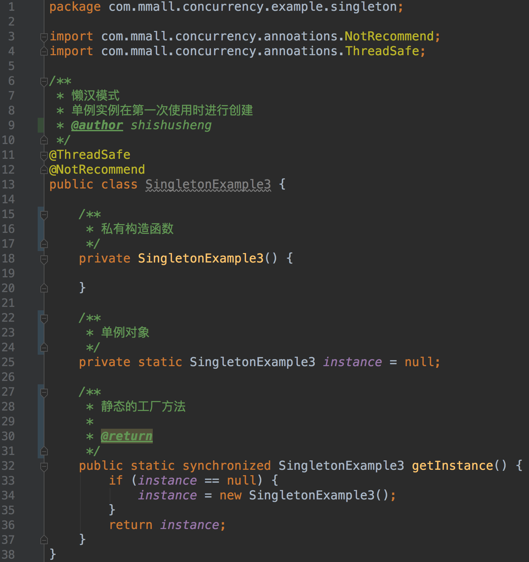The height and width of the screenshot is (562, 529).
Task: Click instance in the return statement
Action: (x=189, y=525)
